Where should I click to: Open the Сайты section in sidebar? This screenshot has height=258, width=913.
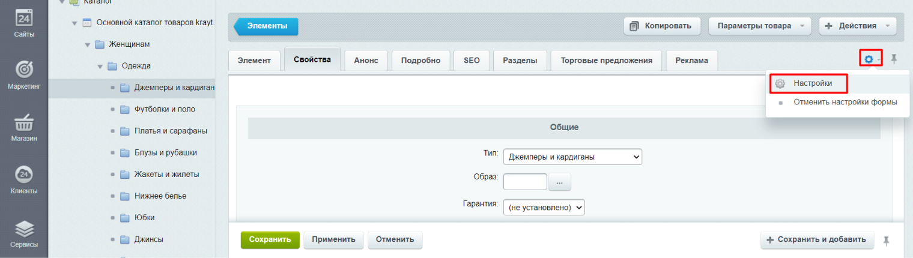24,22
